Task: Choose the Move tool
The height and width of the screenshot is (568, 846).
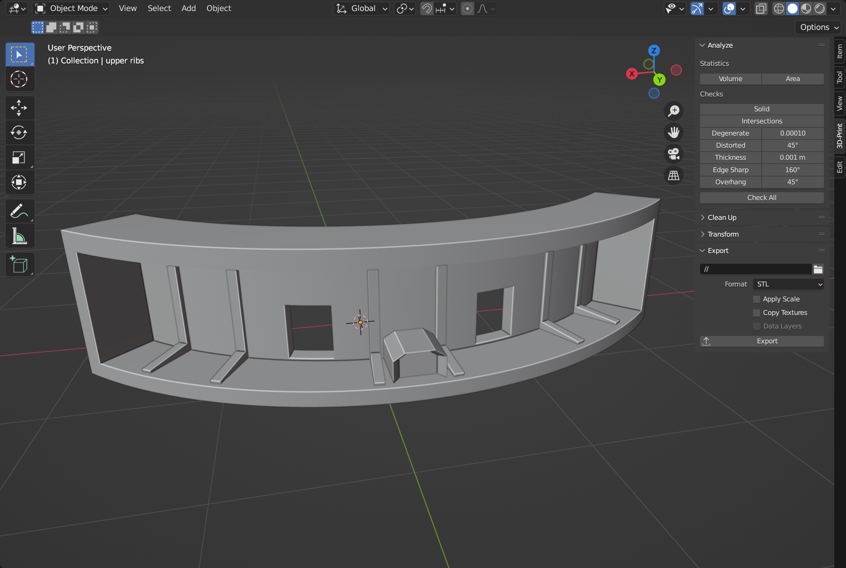Action: [20, 108]
